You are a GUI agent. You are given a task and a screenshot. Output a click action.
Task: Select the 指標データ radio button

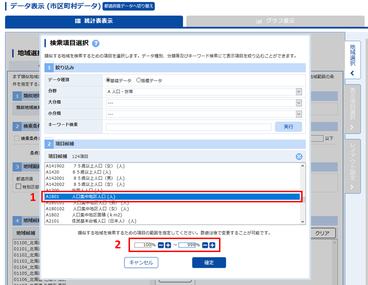pyautogui.click(x=138, y=80)
